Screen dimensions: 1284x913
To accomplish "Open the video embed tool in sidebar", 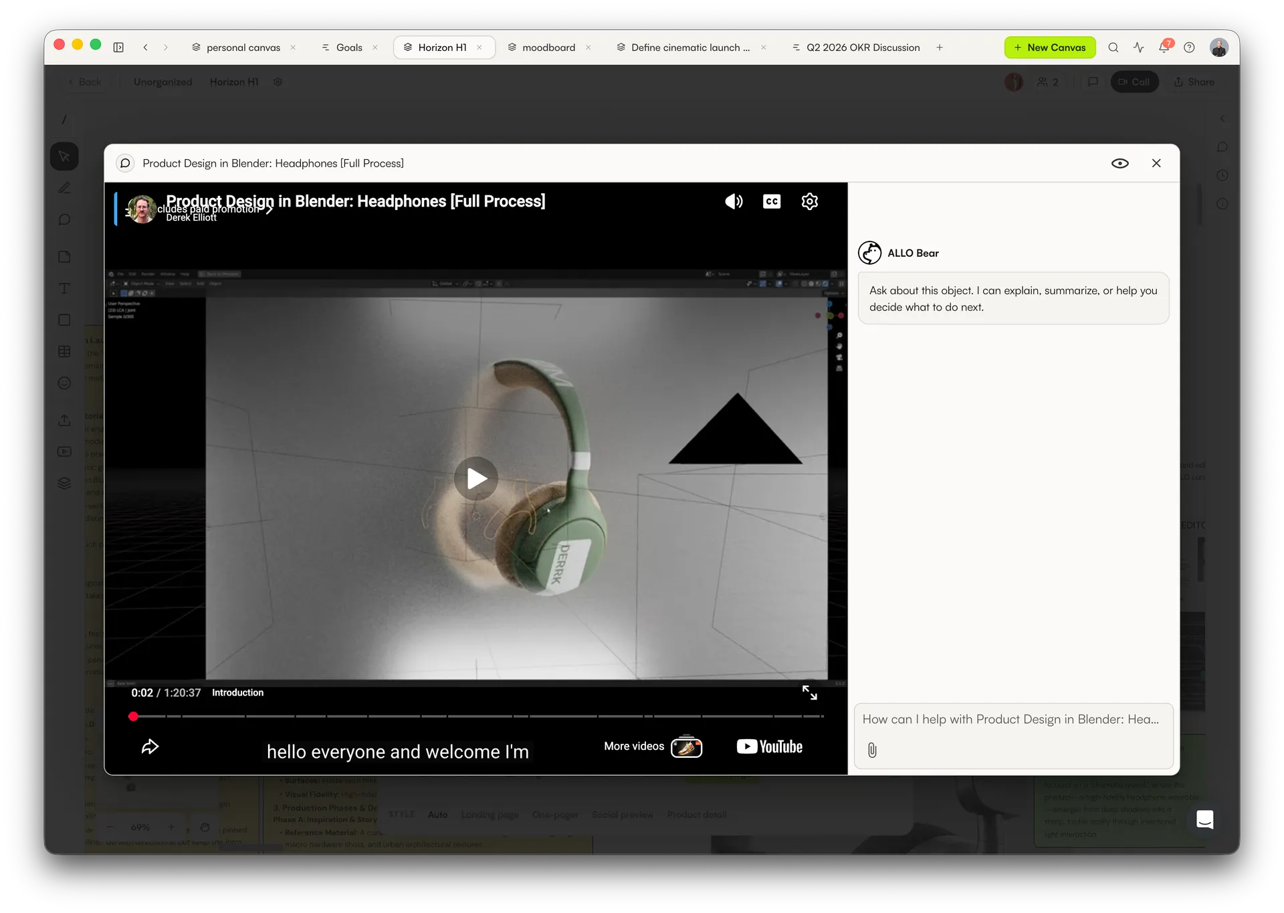I will (64, 452).
